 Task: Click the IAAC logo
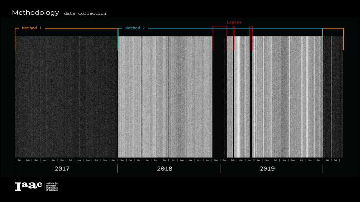28,187
